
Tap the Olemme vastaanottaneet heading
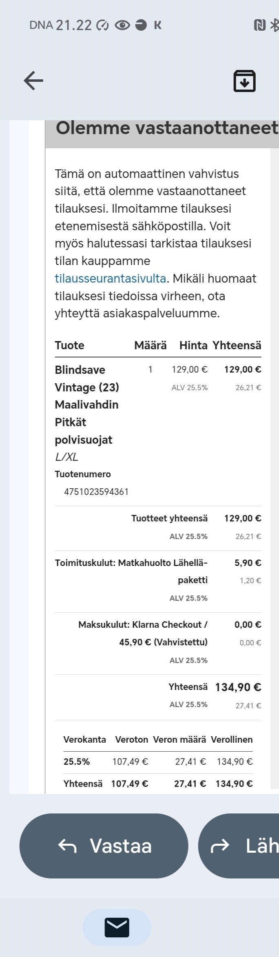166,128
